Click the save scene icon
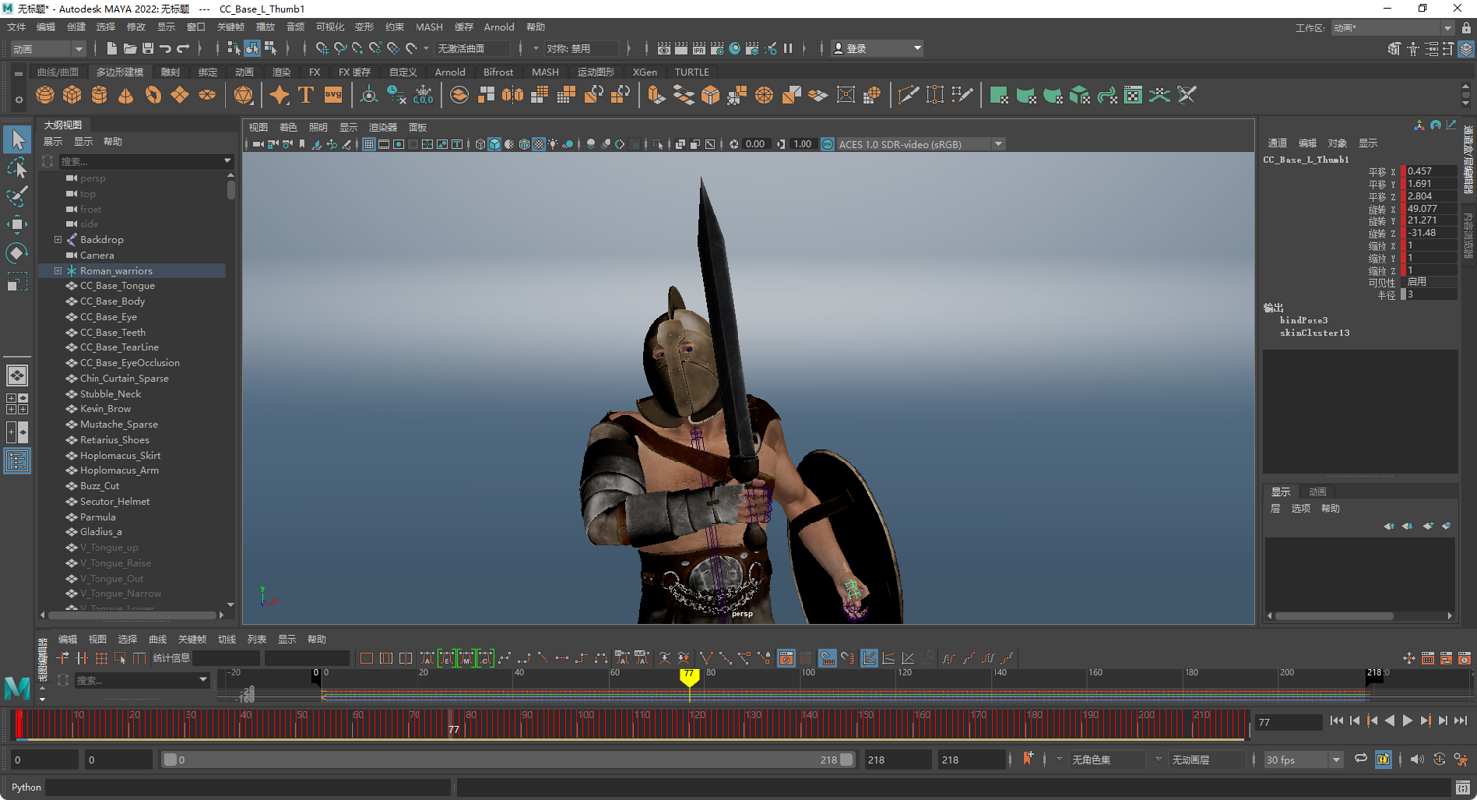The height and width of the screenshot is (800, 1477). click(x=148, y=48)
